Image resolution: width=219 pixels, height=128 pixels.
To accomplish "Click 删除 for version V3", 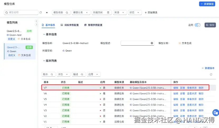I will click(201, 110).
